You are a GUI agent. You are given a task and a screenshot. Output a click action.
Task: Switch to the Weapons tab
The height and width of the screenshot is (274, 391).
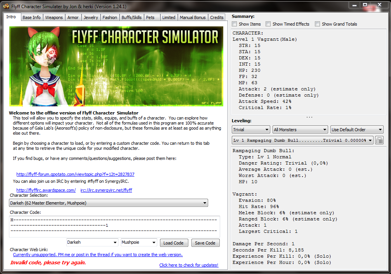pos(54,17)
